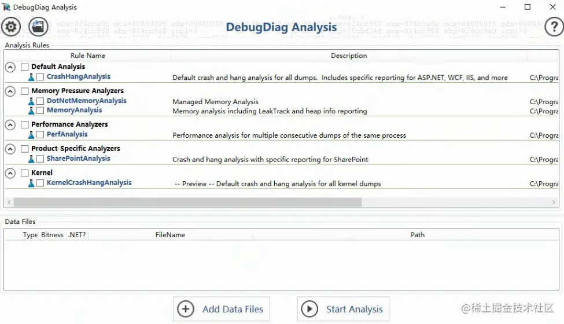Enable the DotNetMemoryAnalysis rule checkbox
Viewport: 564px width, 324px height.
click(x=40, y=101)
